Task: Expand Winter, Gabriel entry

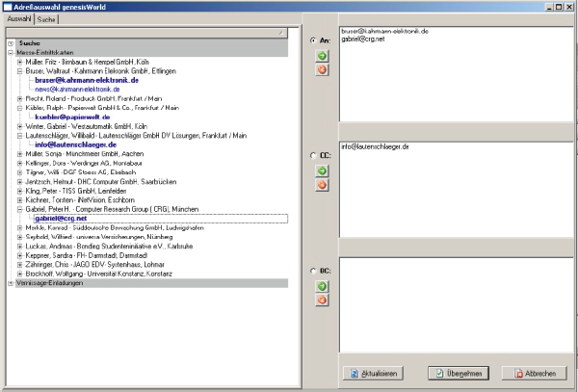Action: (20, 126)
